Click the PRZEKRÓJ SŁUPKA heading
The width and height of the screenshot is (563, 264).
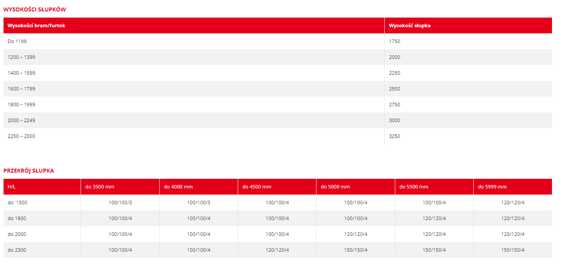click(x=29, y=171)
